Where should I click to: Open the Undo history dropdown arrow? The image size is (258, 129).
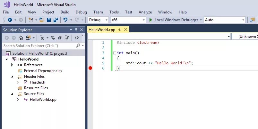pyautogui.click(x=71, y=20)
